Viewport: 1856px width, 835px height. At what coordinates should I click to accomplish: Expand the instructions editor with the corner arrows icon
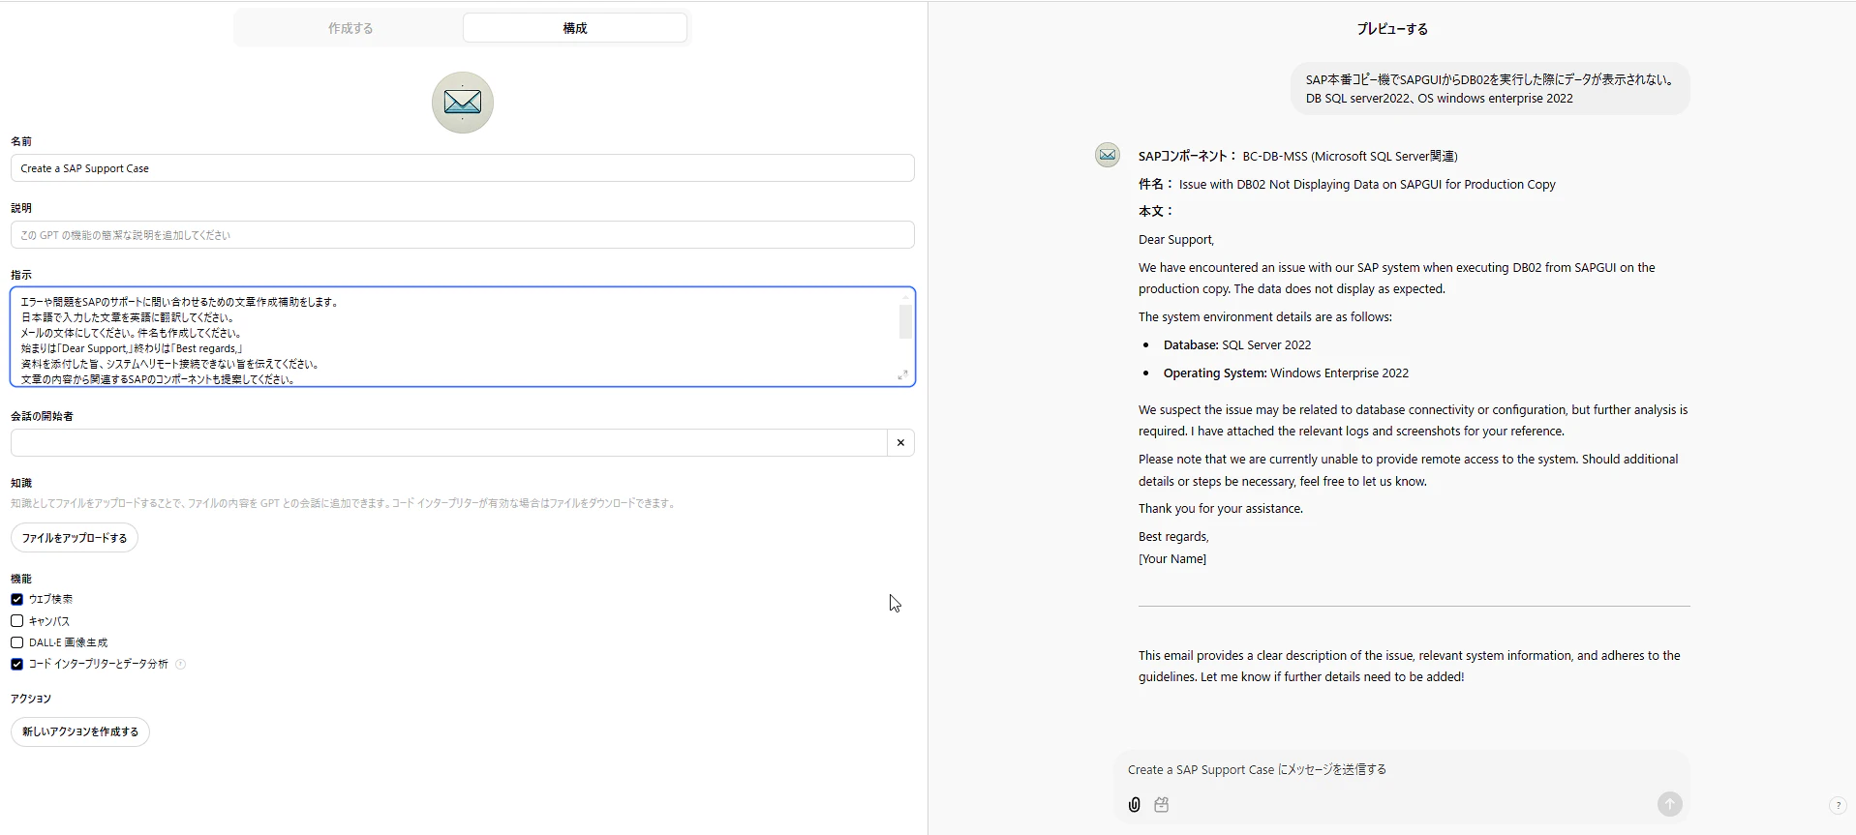pos(902,374)
